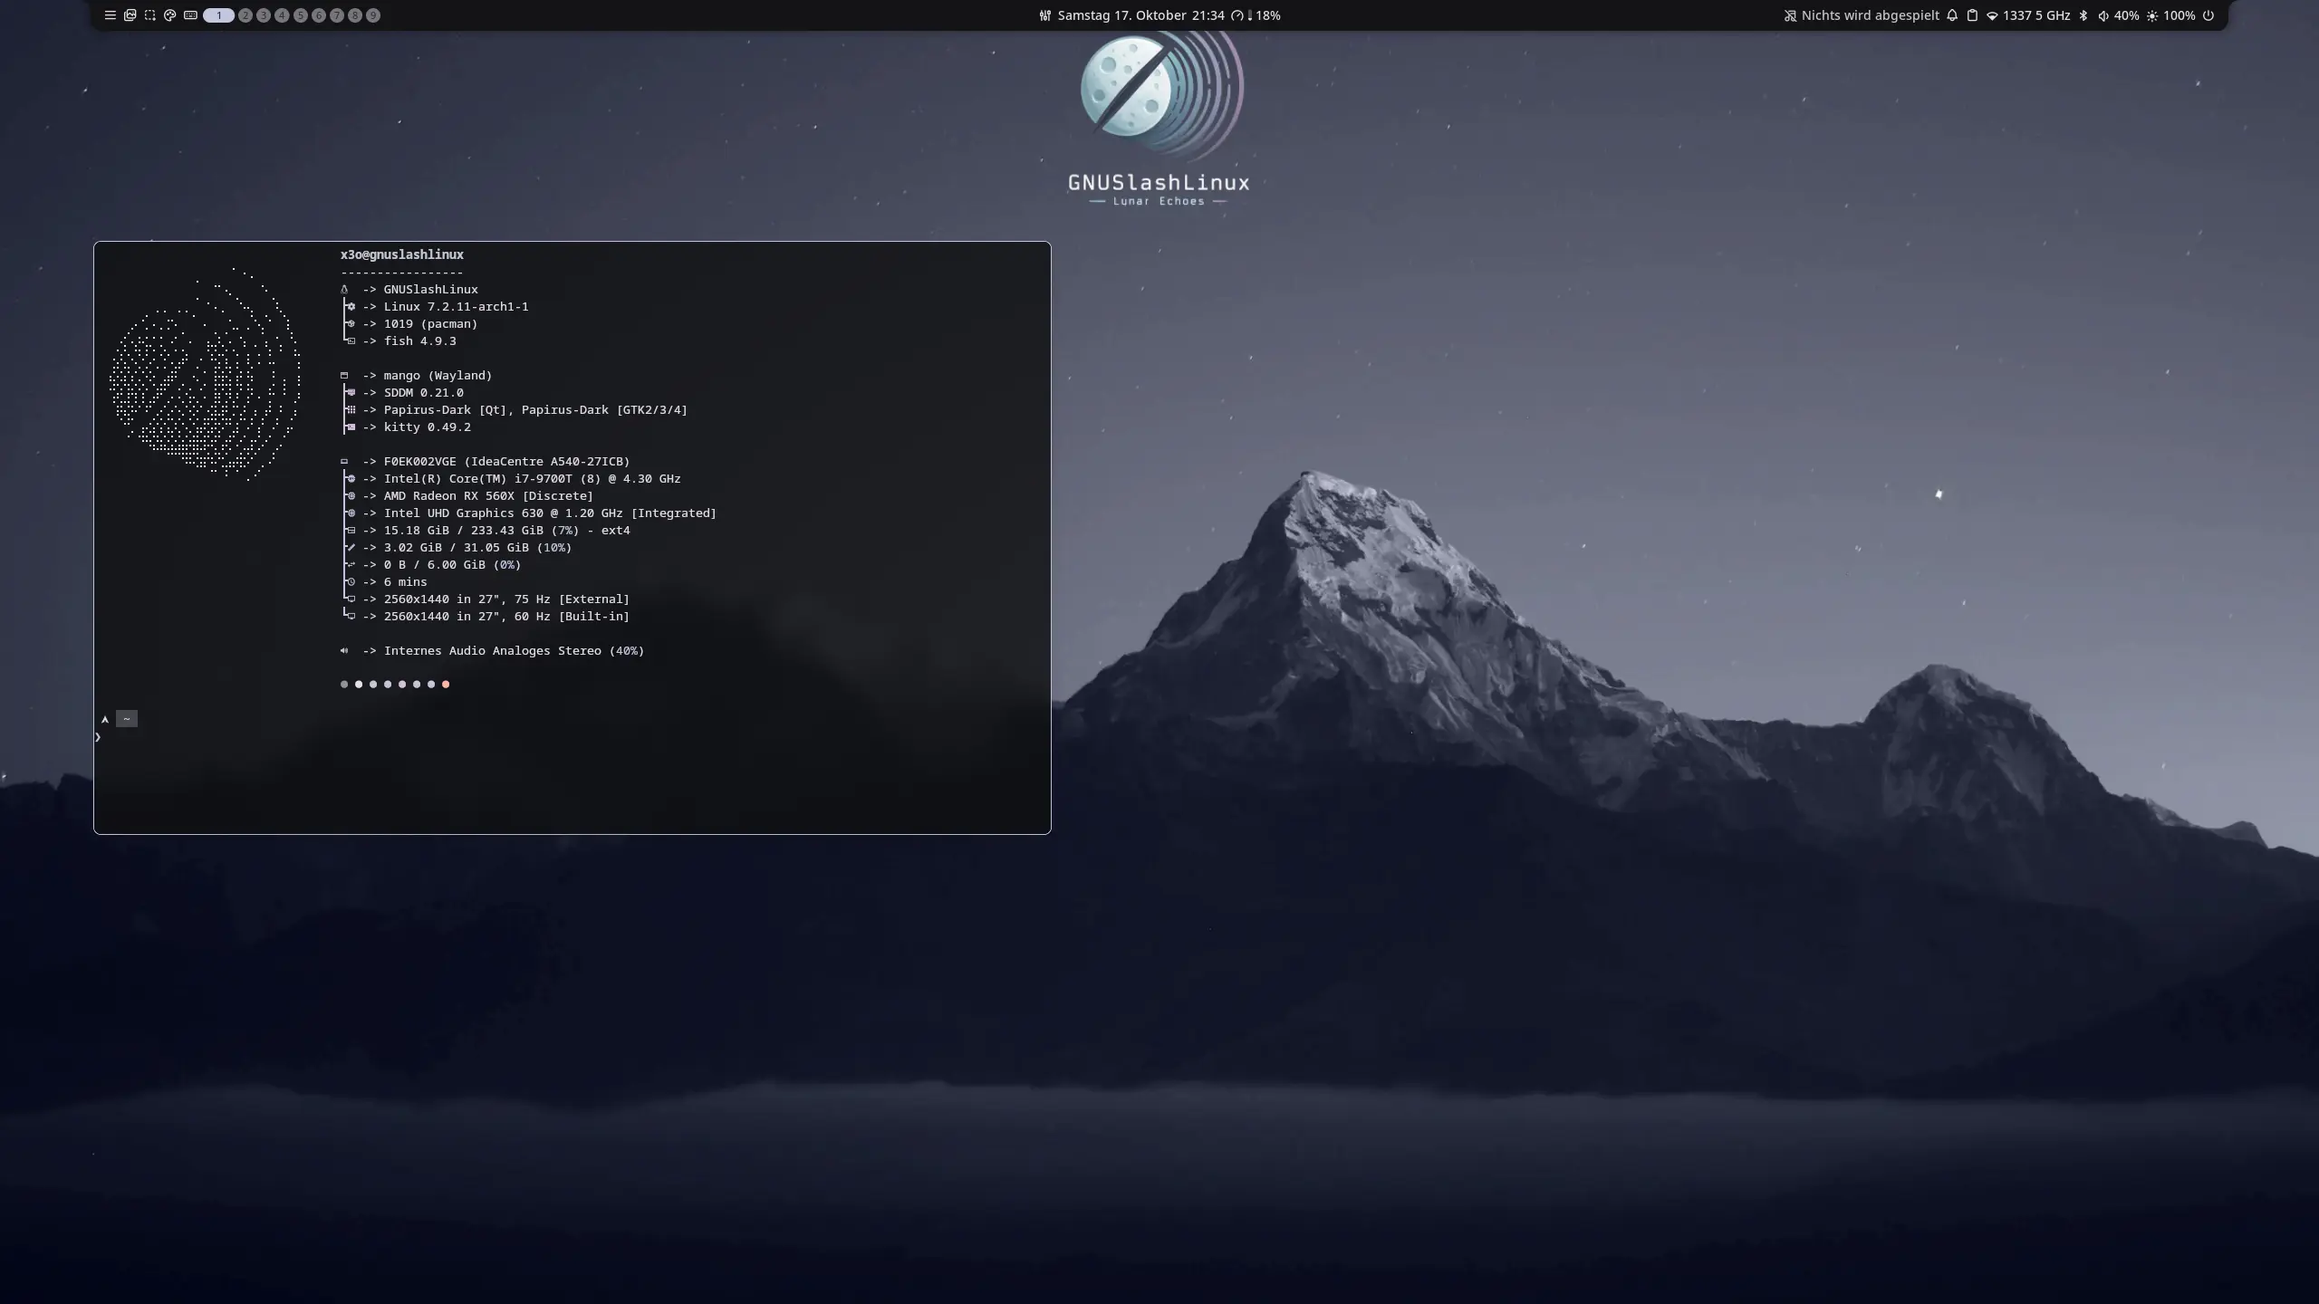The width and height of the screenshot is (2319, 1304).
Task: Click the brightness sun icon
Action: (x=2152, y=15)
